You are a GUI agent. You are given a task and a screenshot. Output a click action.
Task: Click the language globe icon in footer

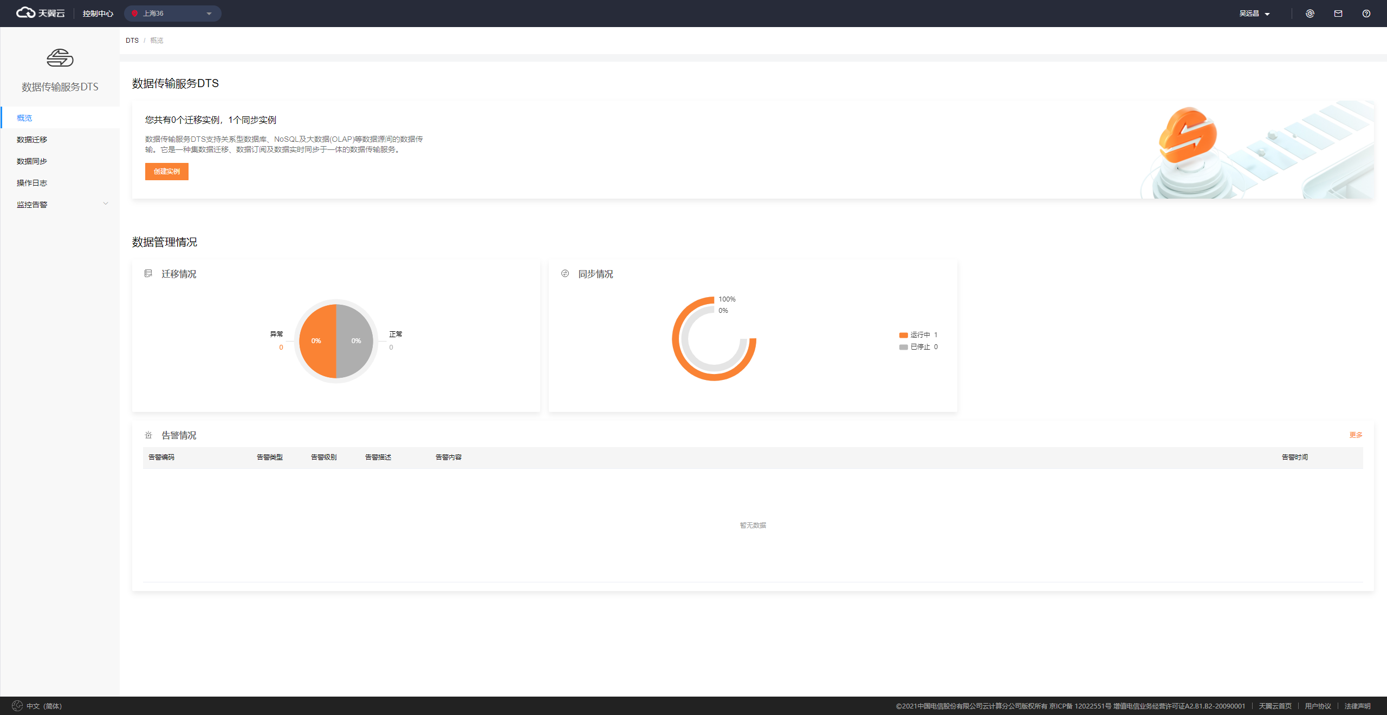(17, 706)
